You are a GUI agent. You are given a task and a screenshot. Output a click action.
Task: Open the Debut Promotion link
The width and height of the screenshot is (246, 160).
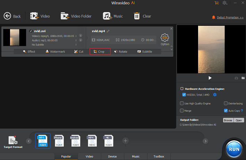tap(230, 18)
